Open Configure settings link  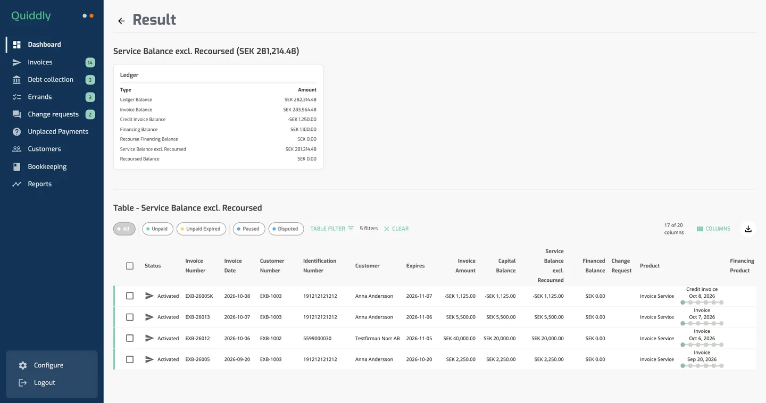48,365
